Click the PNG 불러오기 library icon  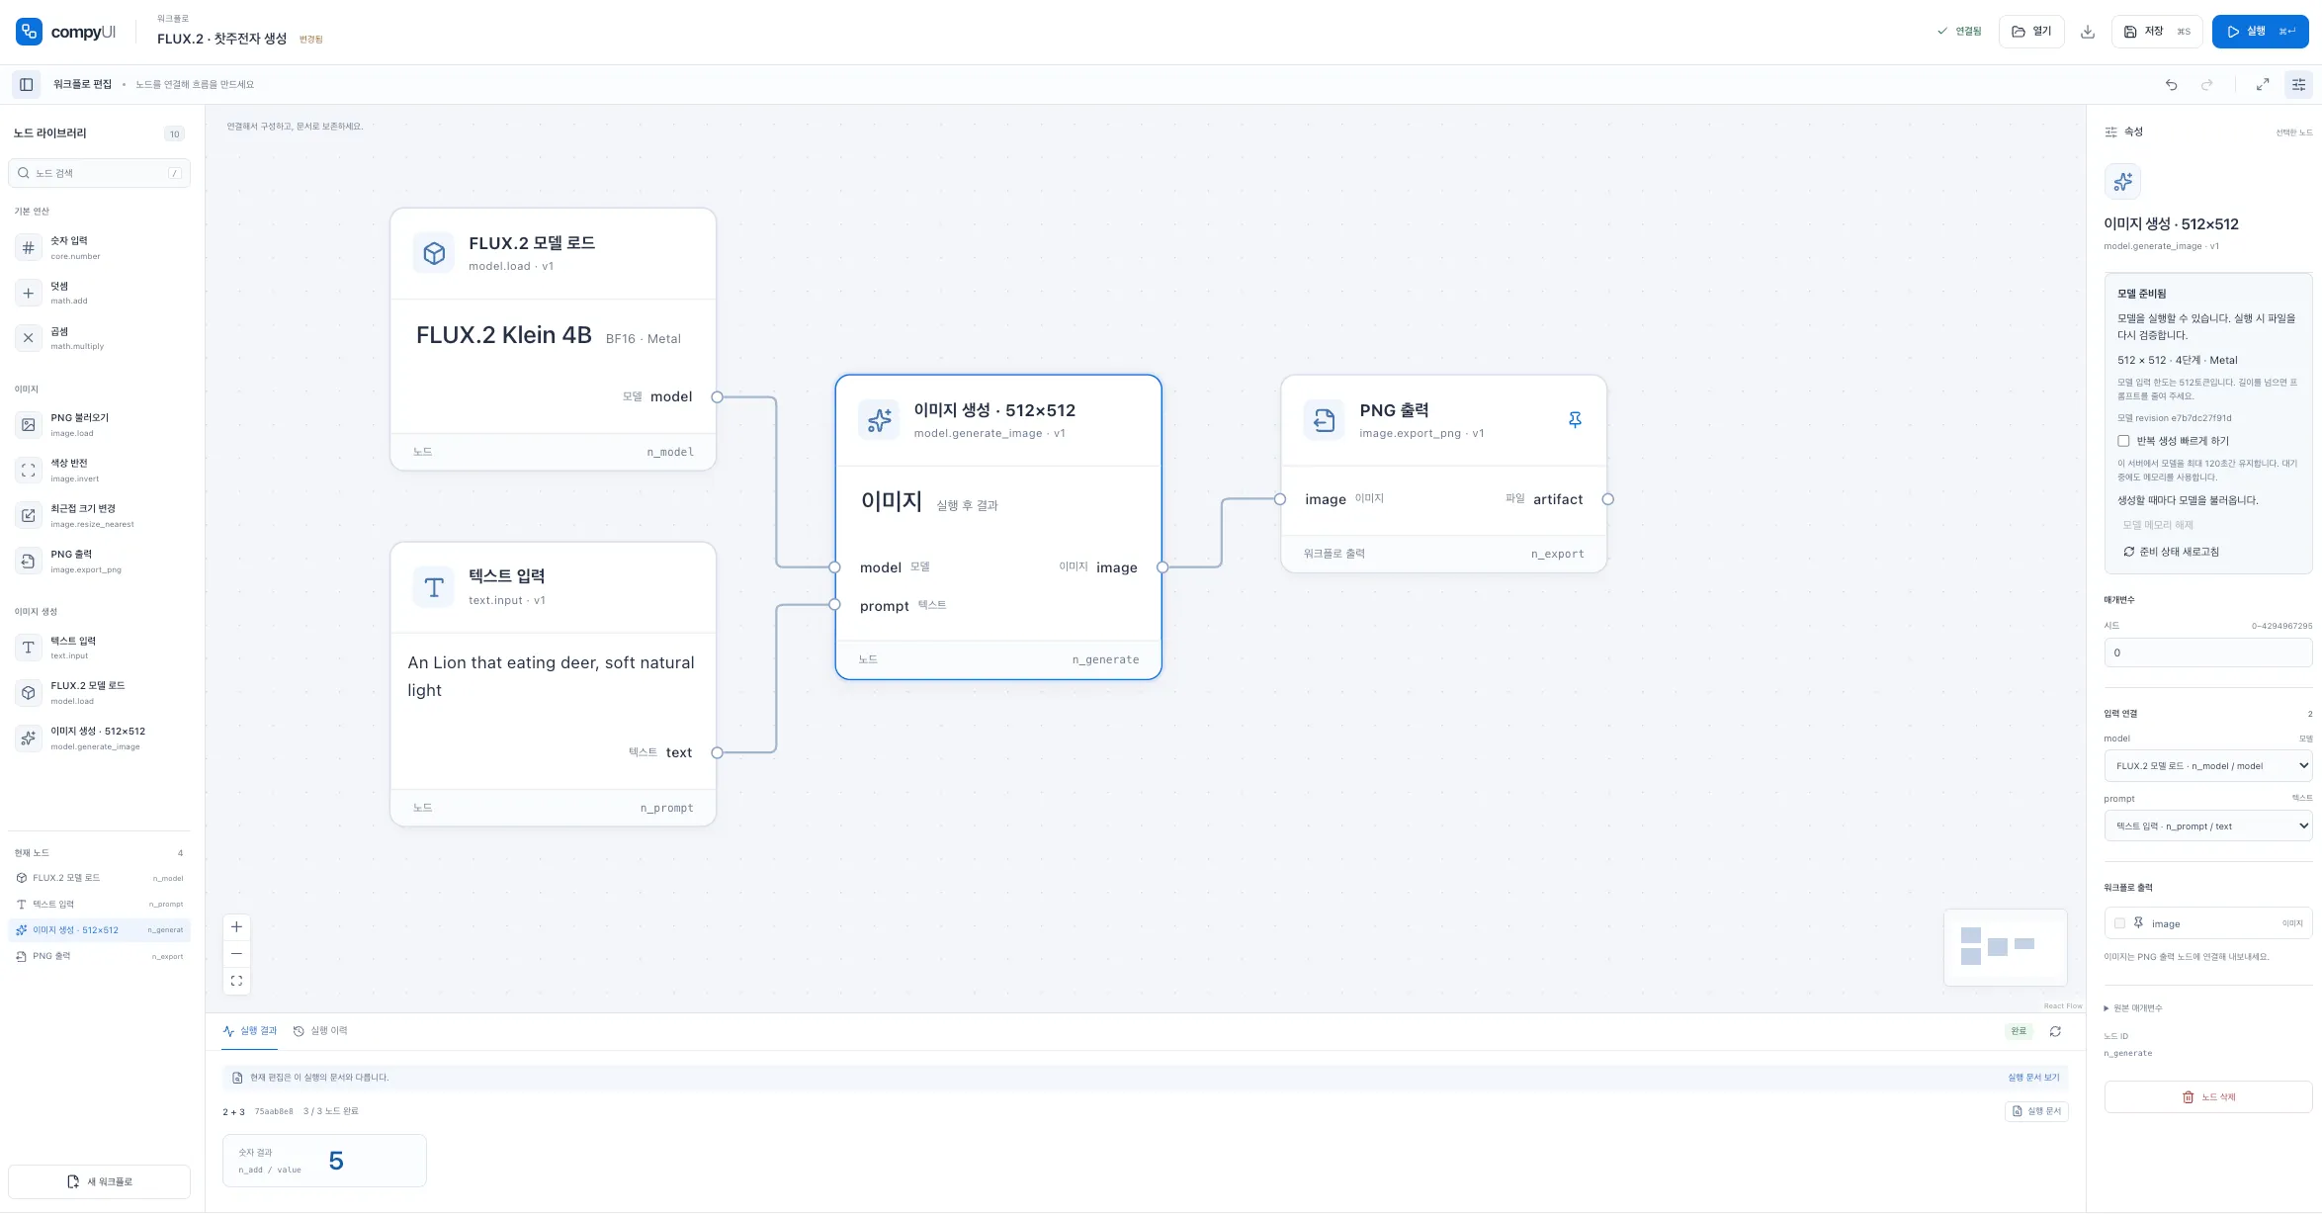29,425
